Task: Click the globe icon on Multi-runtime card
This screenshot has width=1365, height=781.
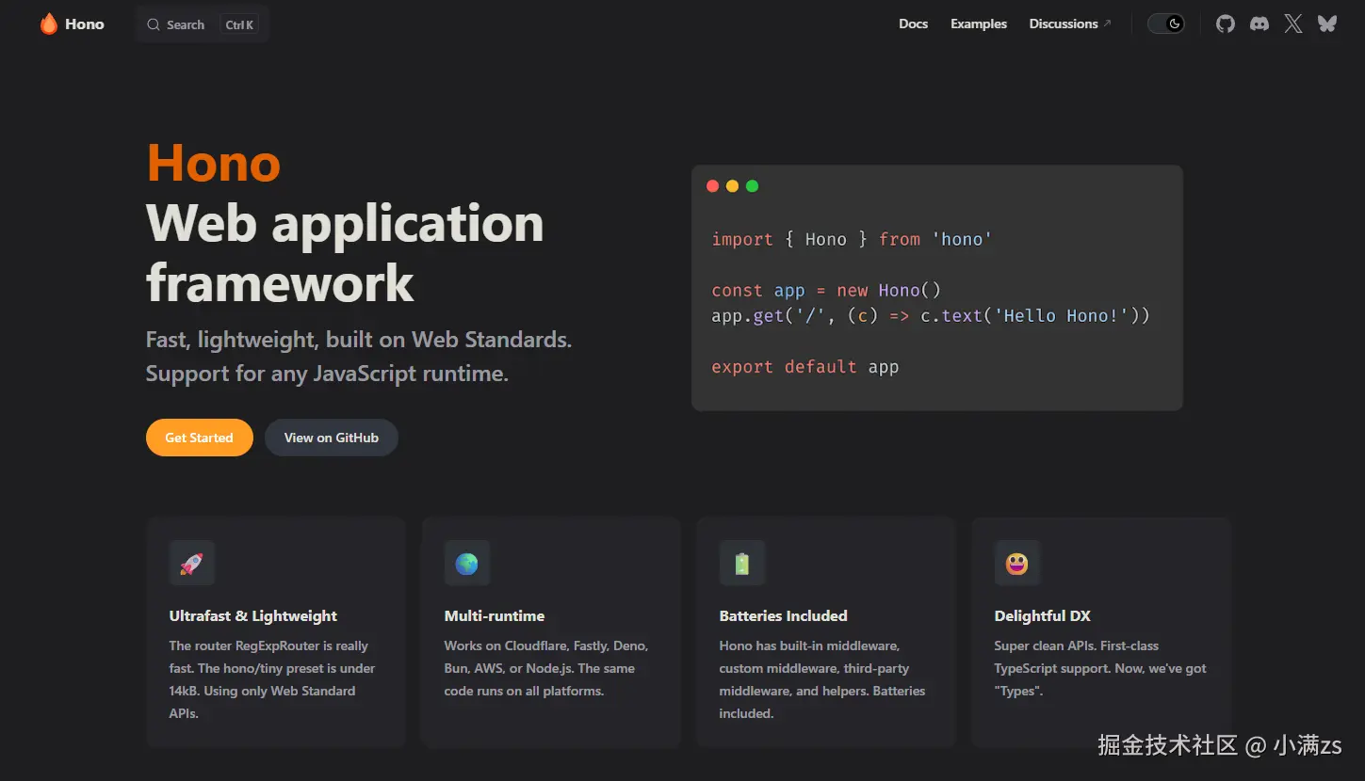Action: 467,564
